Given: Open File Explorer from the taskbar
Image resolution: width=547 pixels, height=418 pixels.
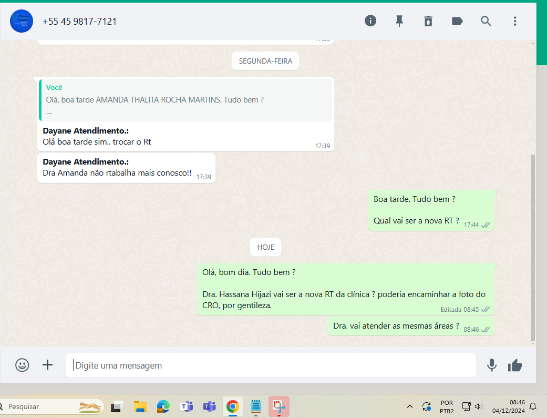Looking at the screenshot, I should coord(140,406).
